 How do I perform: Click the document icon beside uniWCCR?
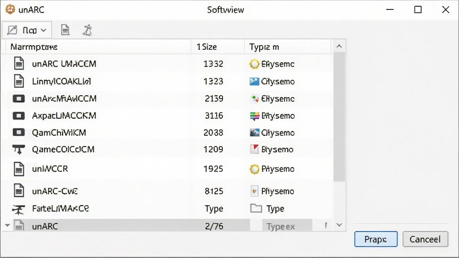click(19, 169)
